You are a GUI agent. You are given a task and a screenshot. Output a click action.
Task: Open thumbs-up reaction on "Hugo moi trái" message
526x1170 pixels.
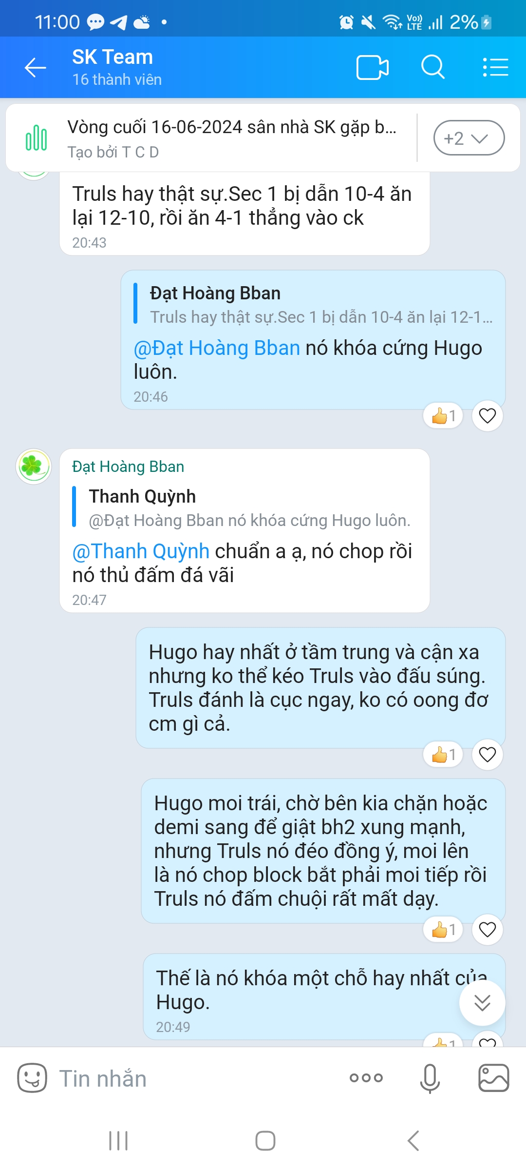[443, 930]
